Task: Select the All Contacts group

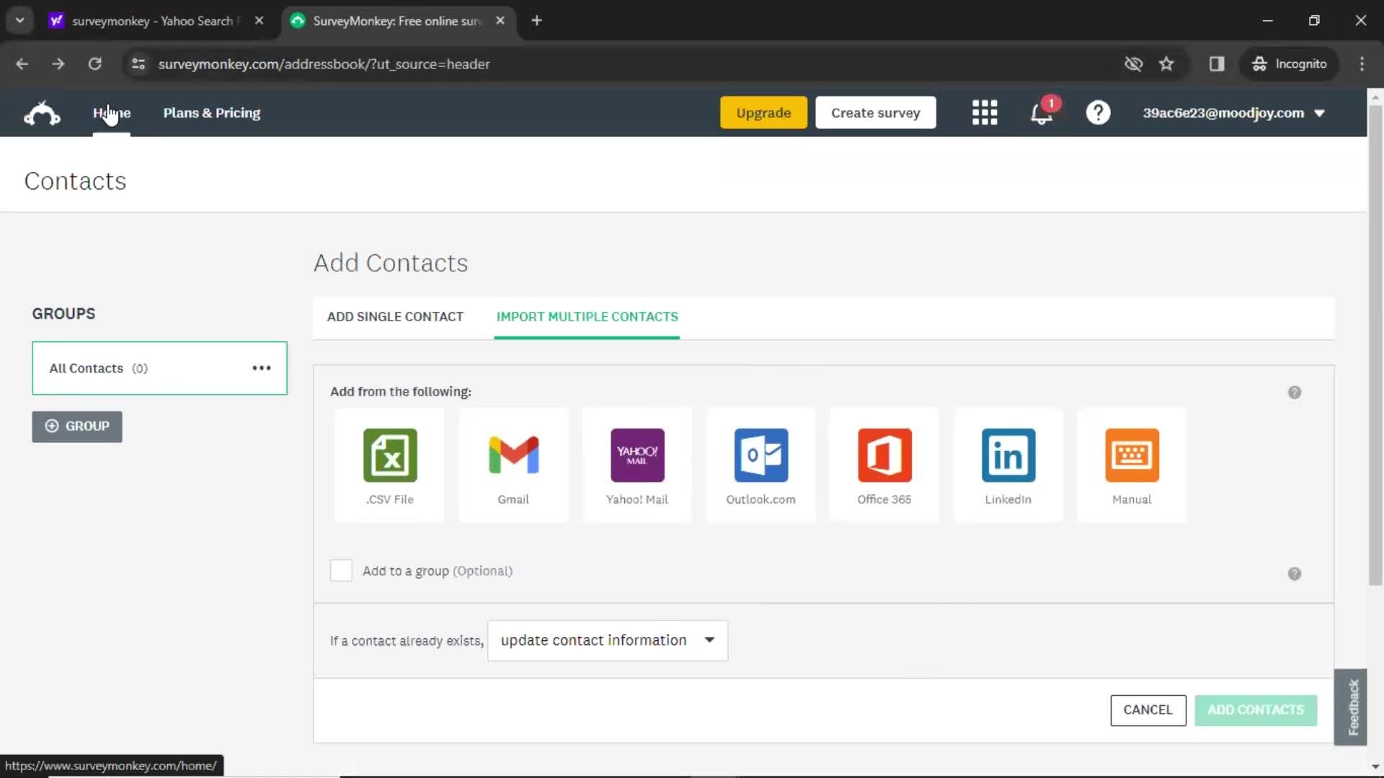Action: coord(159,368)
